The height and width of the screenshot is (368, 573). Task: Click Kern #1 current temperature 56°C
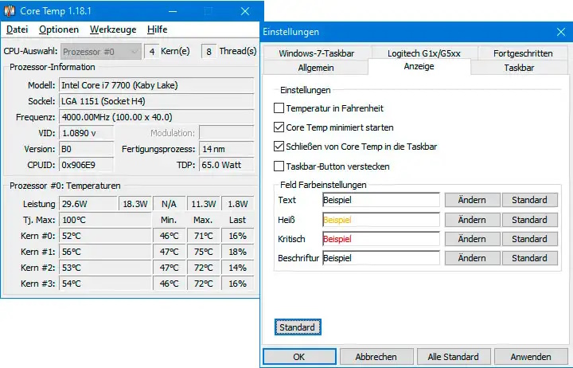(105, 252)
